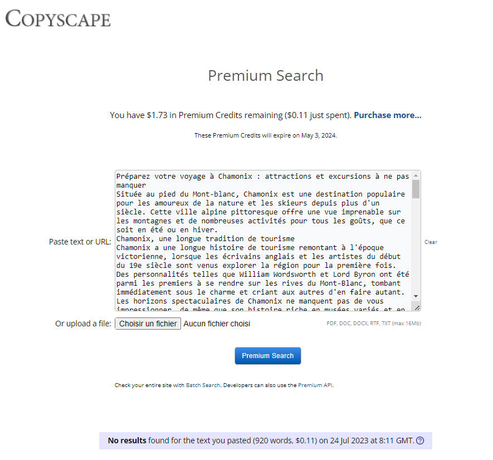Click the textarea scroll up arrow
Image resolution: width=493 pixels, height=460 pixels.
coord(416,175)
